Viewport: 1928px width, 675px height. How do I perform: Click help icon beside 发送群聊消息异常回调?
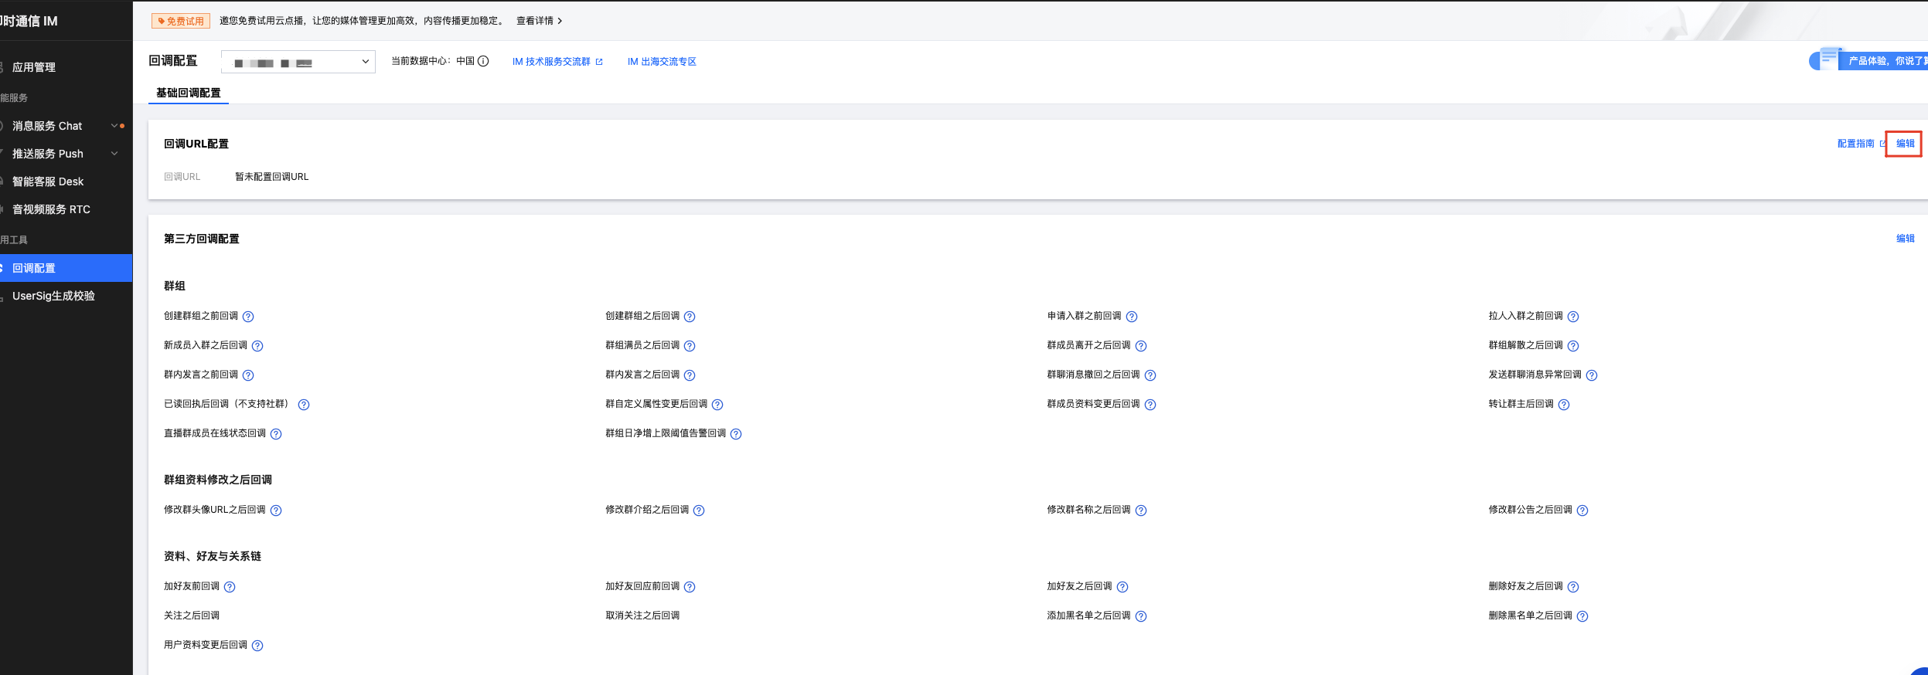coord(1592,375)
